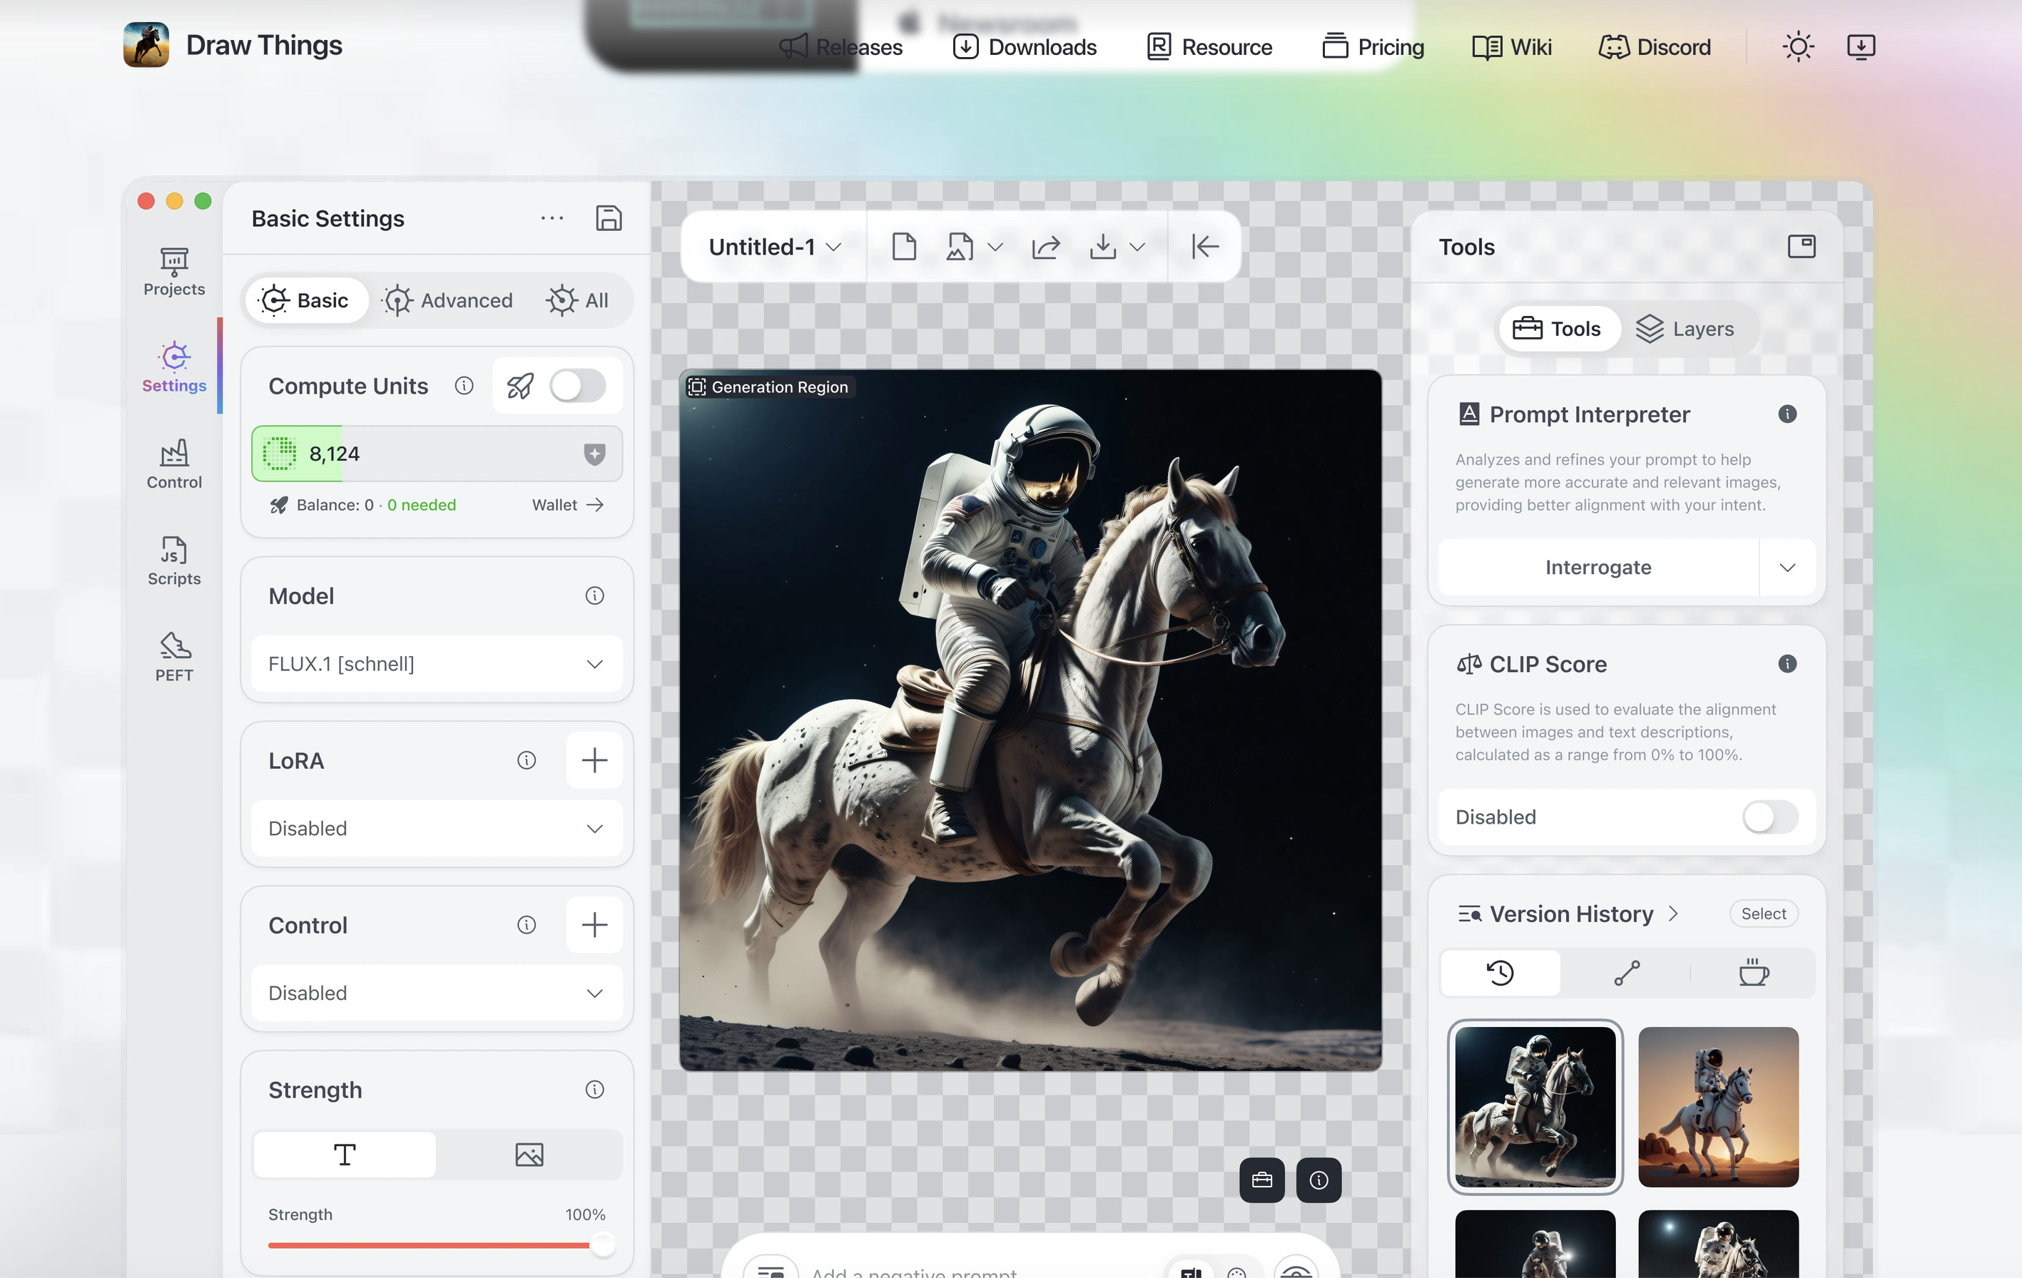The width and height of the screenshot is (2022, 1278).
Task: Switch the website theme with the sun icon
Action: (x=1799, y=46)
